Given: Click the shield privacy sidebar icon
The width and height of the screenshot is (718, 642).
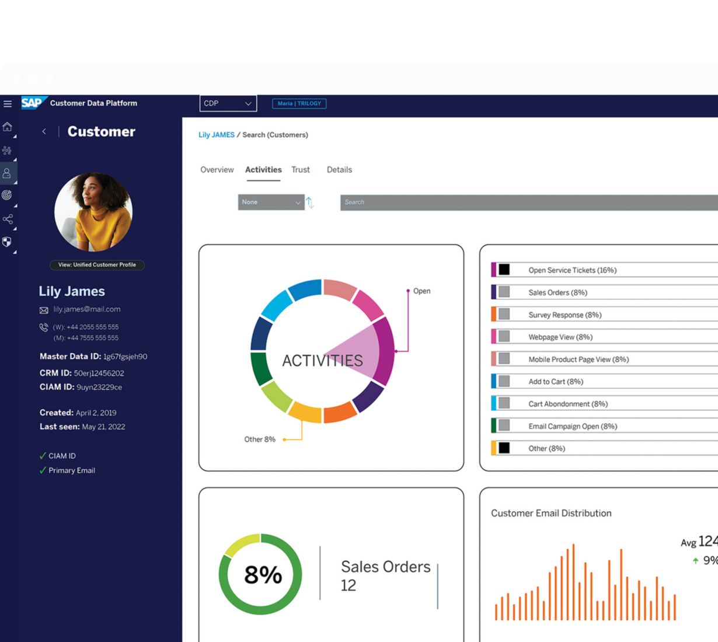Looking at the screenshot, I should click(x=7, y=242).
